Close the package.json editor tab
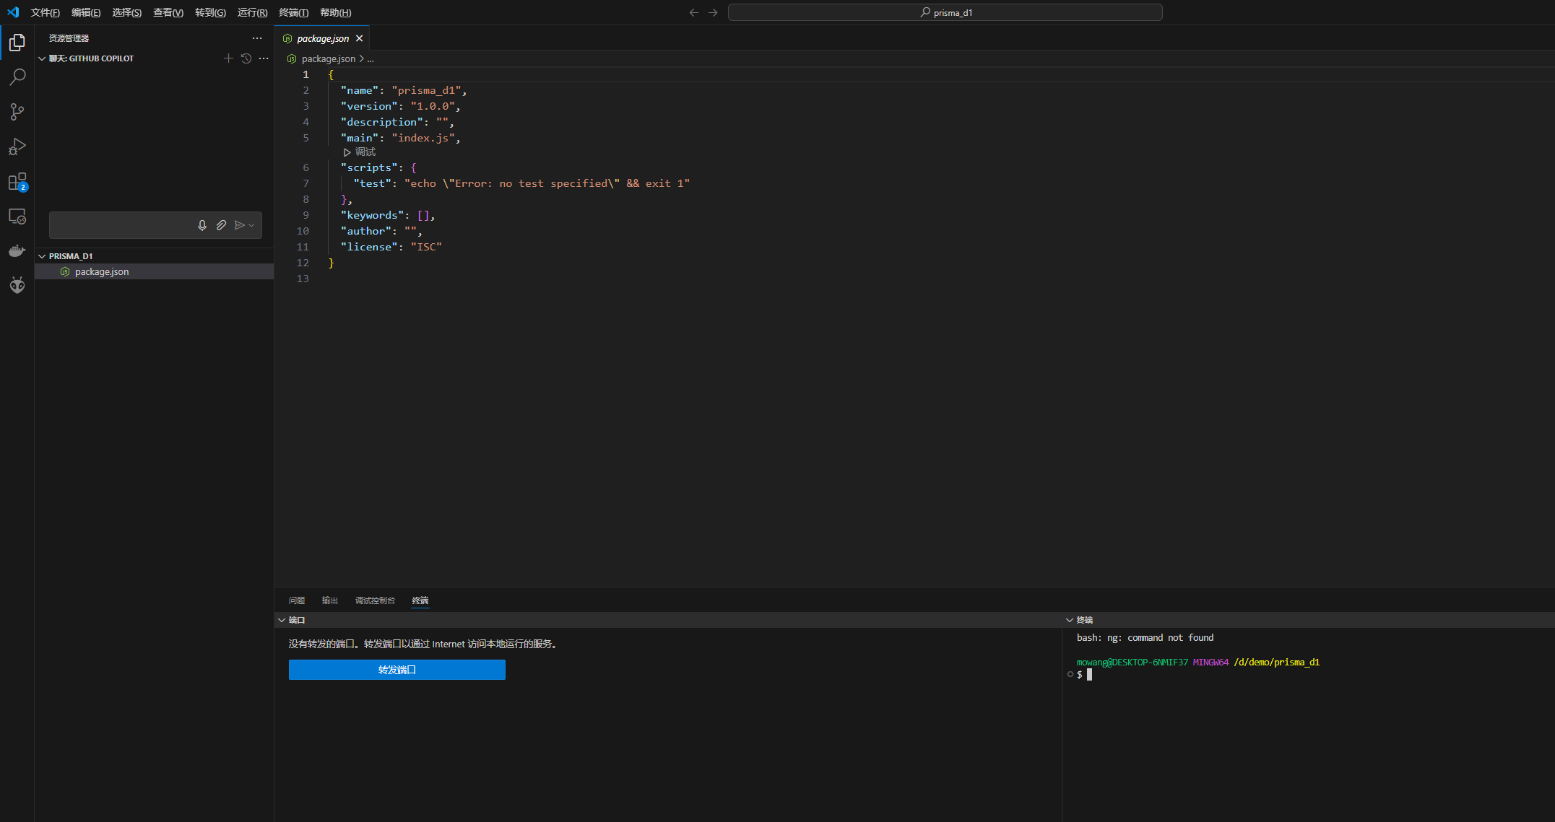 (359, 38)
